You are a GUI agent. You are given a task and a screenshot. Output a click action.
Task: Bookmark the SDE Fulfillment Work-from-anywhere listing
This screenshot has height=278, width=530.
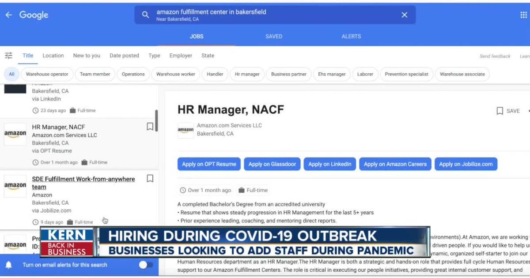tap(150, 178)
